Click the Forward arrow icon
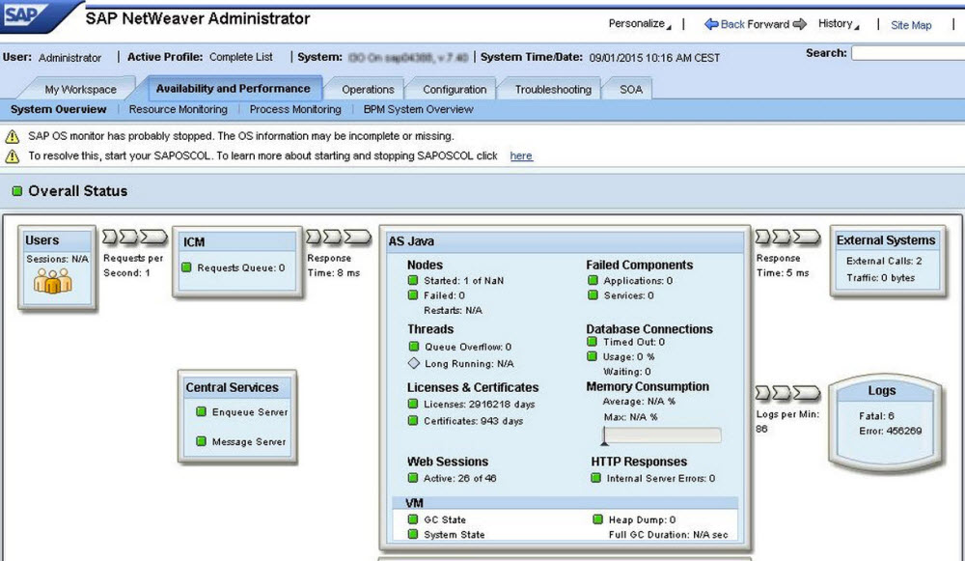This screenshot has width=965, height=561. click(799, 24)
